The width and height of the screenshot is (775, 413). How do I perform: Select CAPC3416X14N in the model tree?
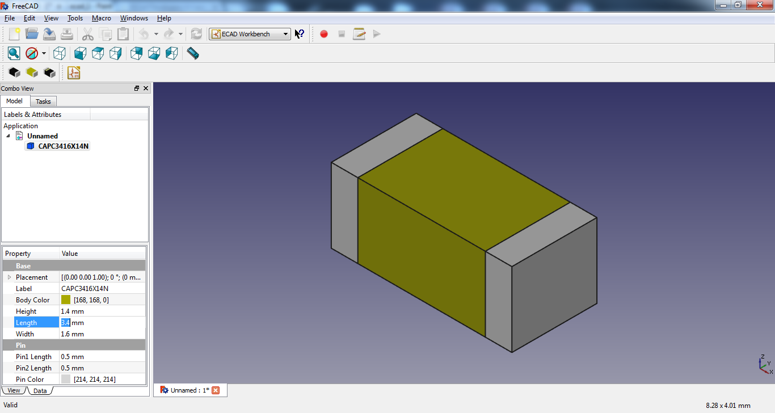pos(63,146)
